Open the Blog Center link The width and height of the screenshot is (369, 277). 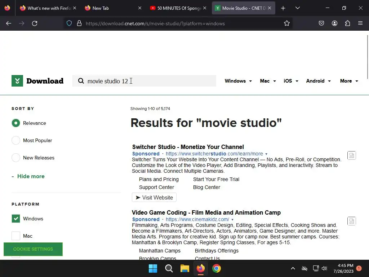(x=206, y=187)
